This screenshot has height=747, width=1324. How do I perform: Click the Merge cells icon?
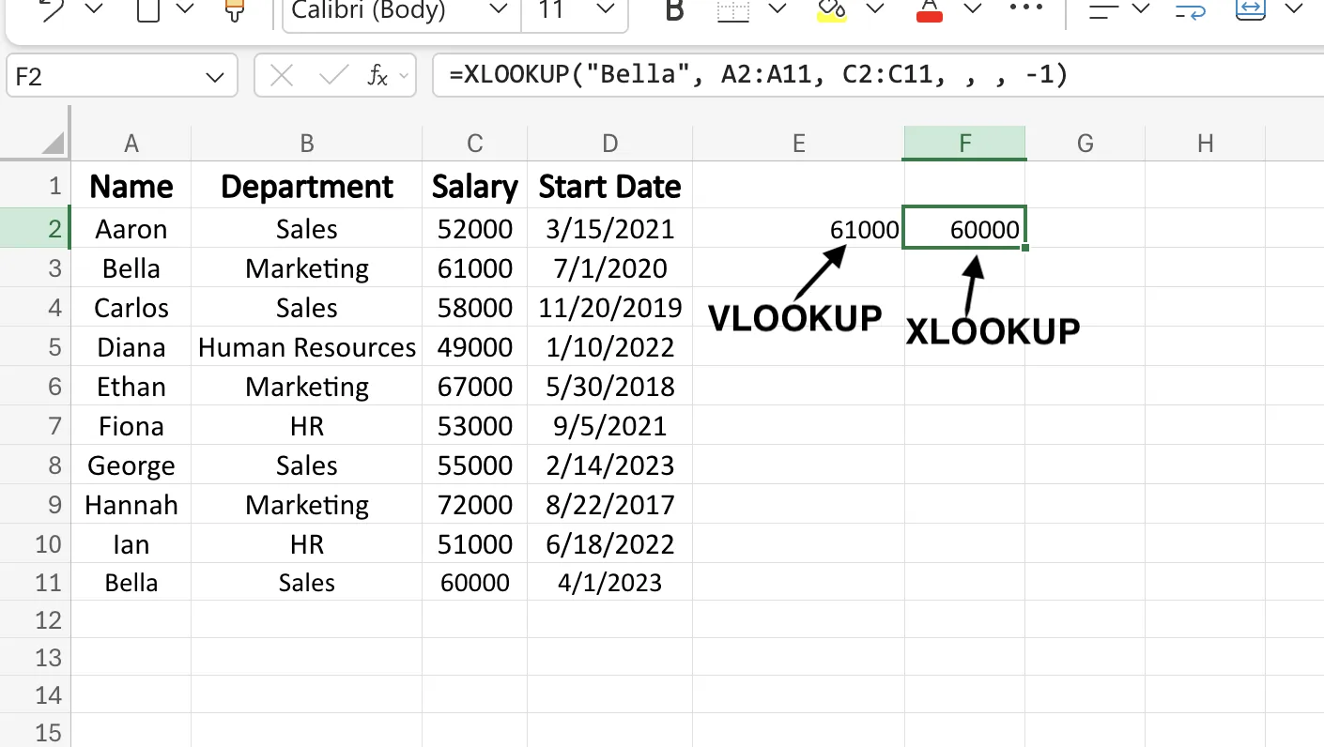(x=1251, y=10)
